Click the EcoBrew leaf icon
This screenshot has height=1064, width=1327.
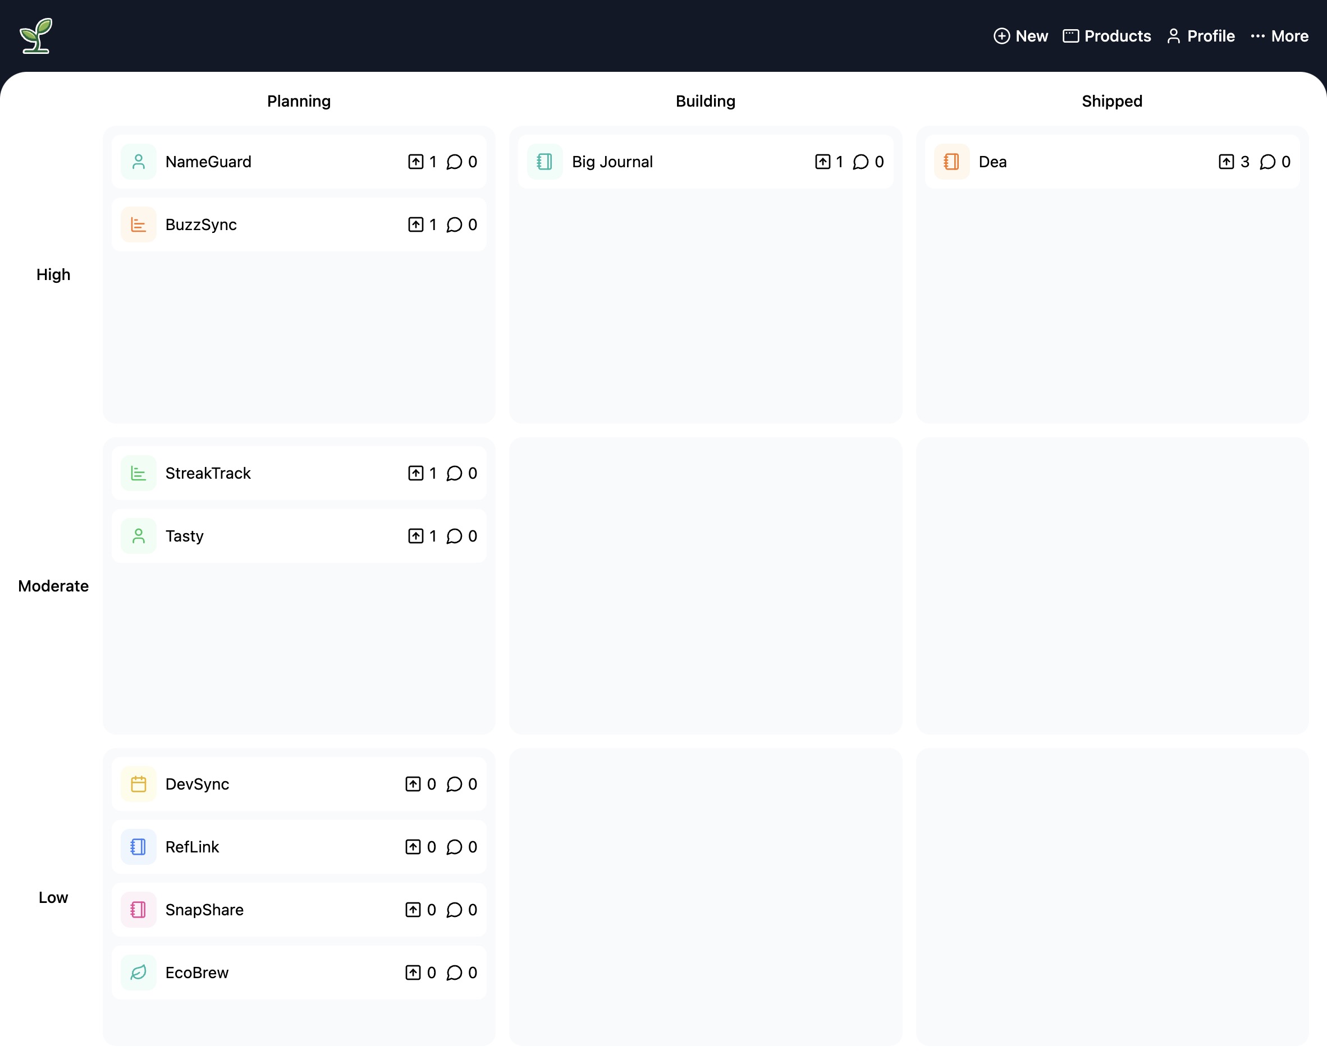(x=139, y=973)
